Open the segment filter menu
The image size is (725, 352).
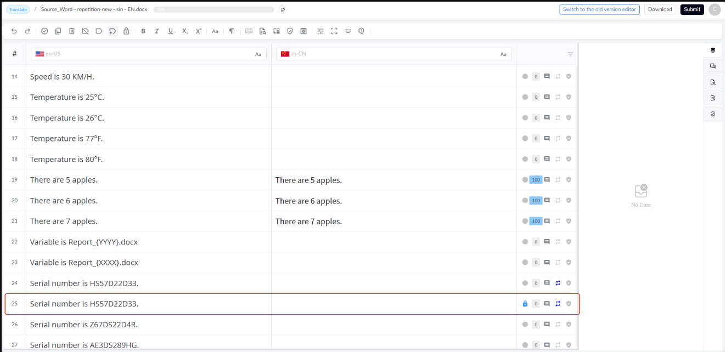pos(570,54)
